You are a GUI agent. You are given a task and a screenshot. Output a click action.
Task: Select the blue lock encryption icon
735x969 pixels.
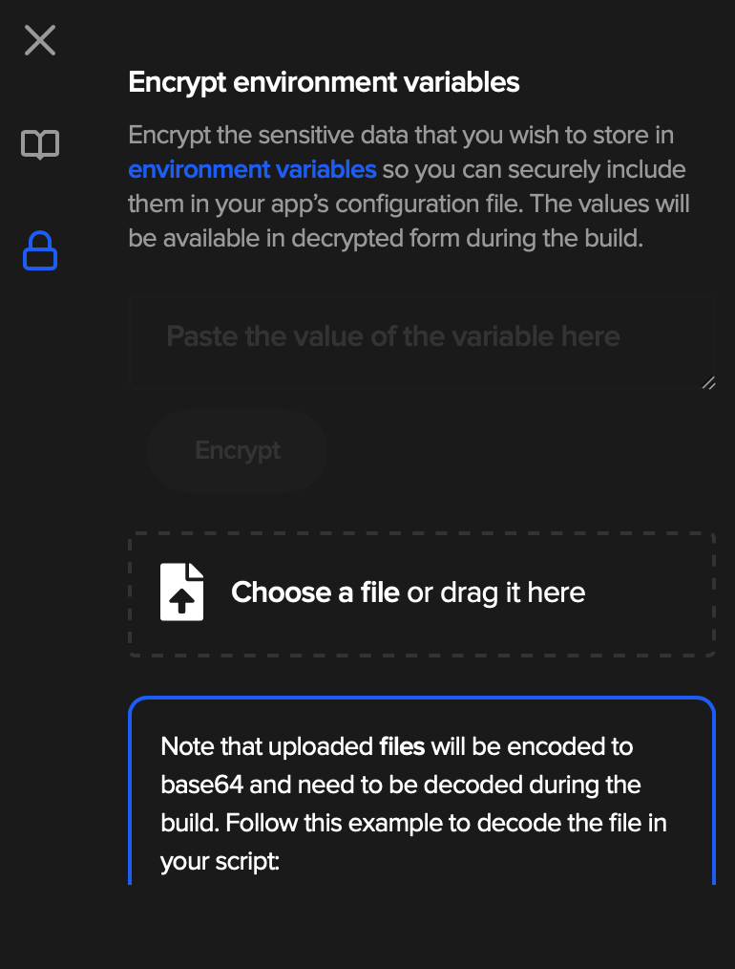[x=40, y=251]
